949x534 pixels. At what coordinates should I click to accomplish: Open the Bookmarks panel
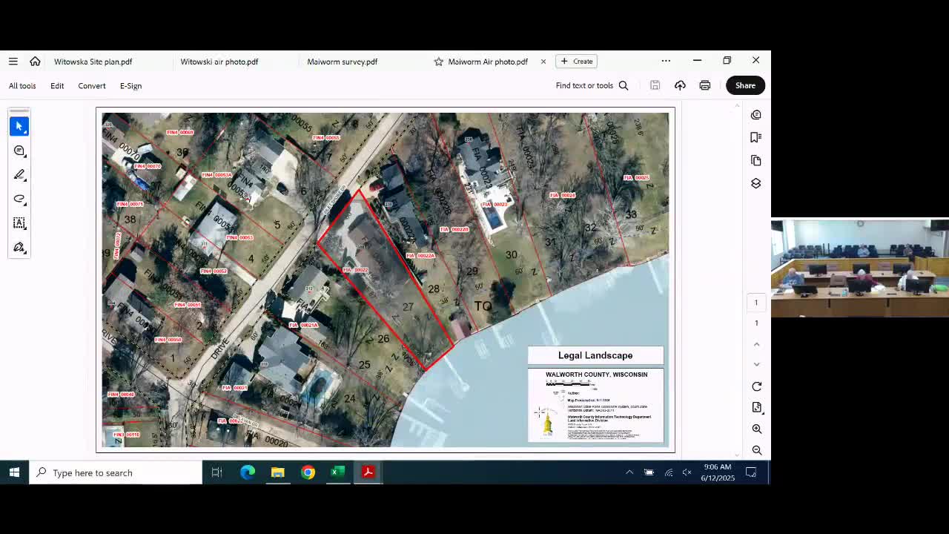click(755, 136)
